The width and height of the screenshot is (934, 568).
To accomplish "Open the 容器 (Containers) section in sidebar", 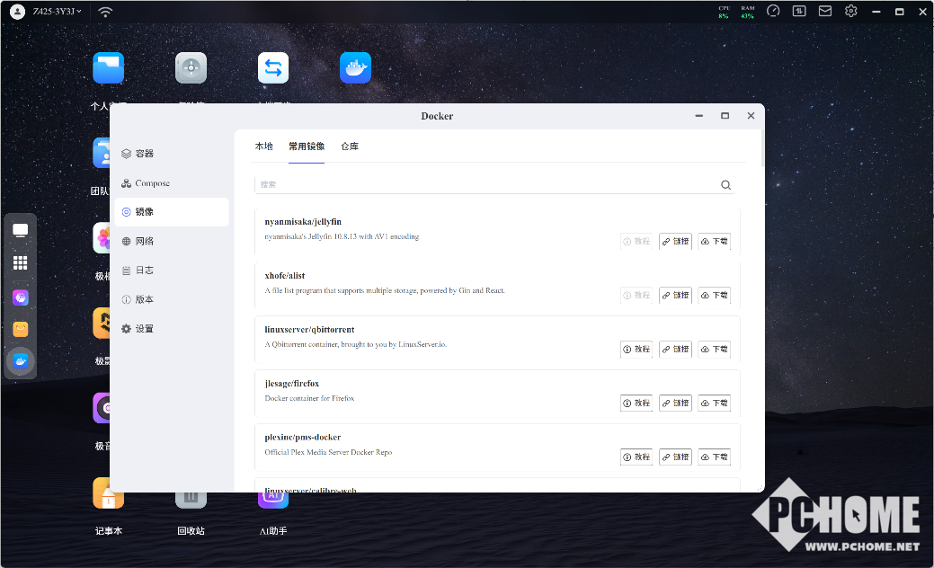I will click(x=144, y=154).
